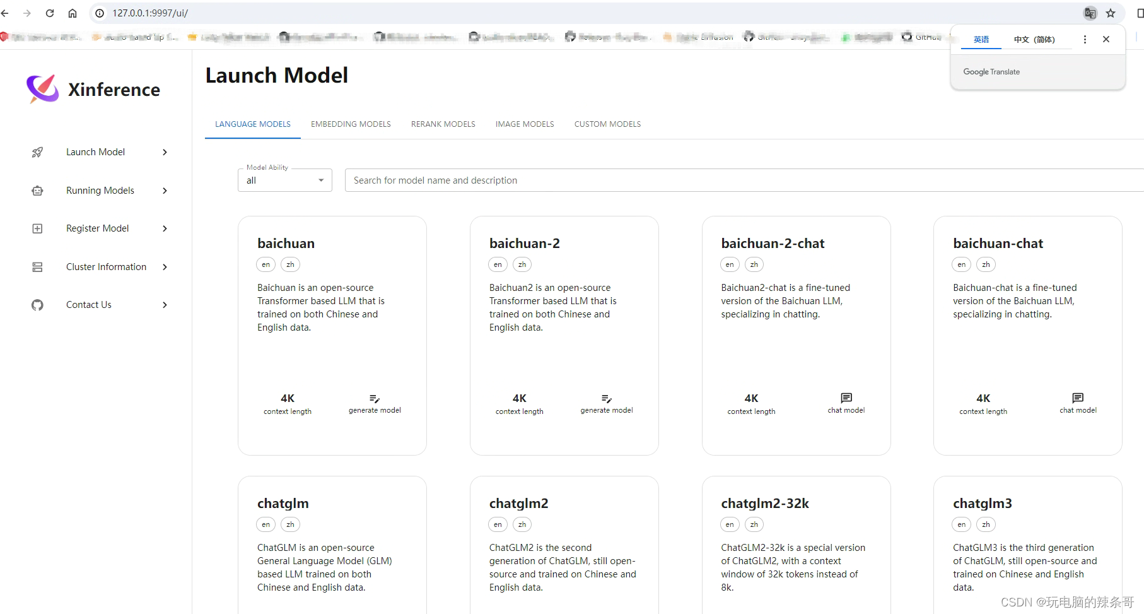Viewport: 1144px width, 614px height.
Task: Expand the Register Model sidebar chevron
Action: [165, 228]
